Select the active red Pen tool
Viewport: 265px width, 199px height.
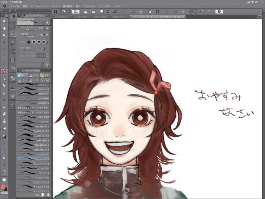[x=4, y=71]
